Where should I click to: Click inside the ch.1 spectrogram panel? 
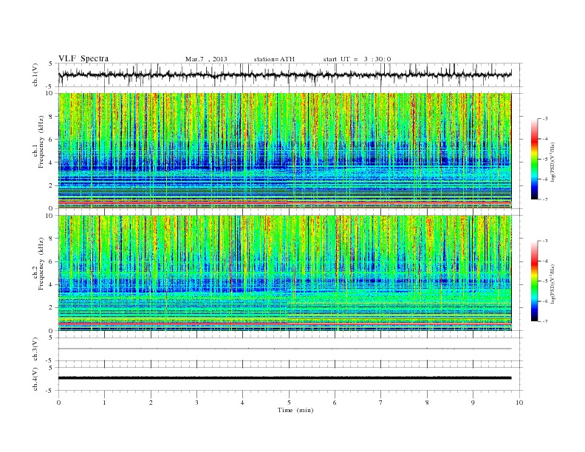click(x=284, y=151)
